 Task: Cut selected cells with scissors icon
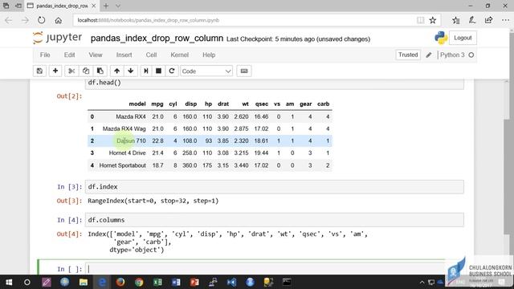(71, 71)
